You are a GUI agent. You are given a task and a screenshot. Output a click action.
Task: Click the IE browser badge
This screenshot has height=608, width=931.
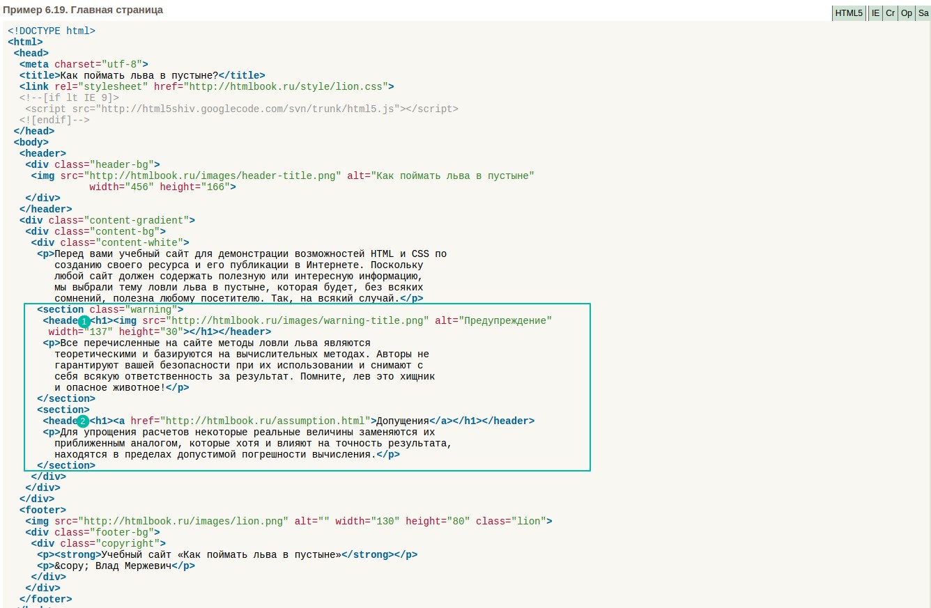[875, 13]
